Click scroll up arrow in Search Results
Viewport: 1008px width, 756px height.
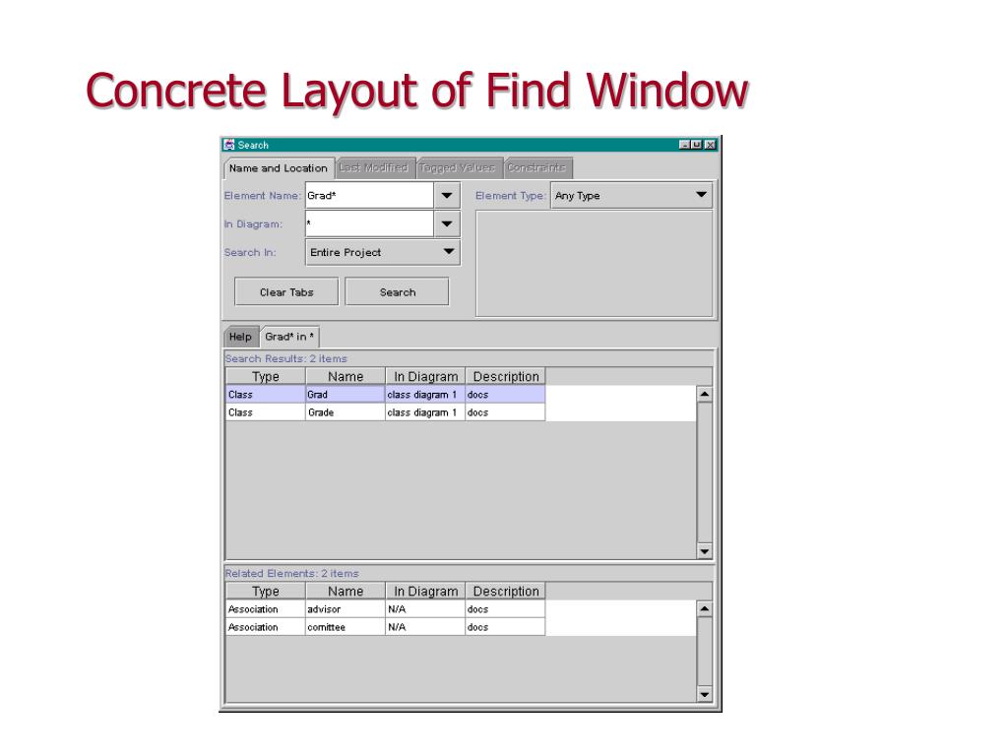(x=705, y=394)
